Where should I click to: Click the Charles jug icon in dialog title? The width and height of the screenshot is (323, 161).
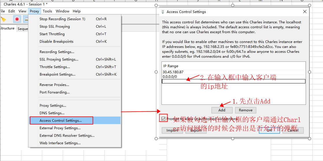(x=163, y=12)
